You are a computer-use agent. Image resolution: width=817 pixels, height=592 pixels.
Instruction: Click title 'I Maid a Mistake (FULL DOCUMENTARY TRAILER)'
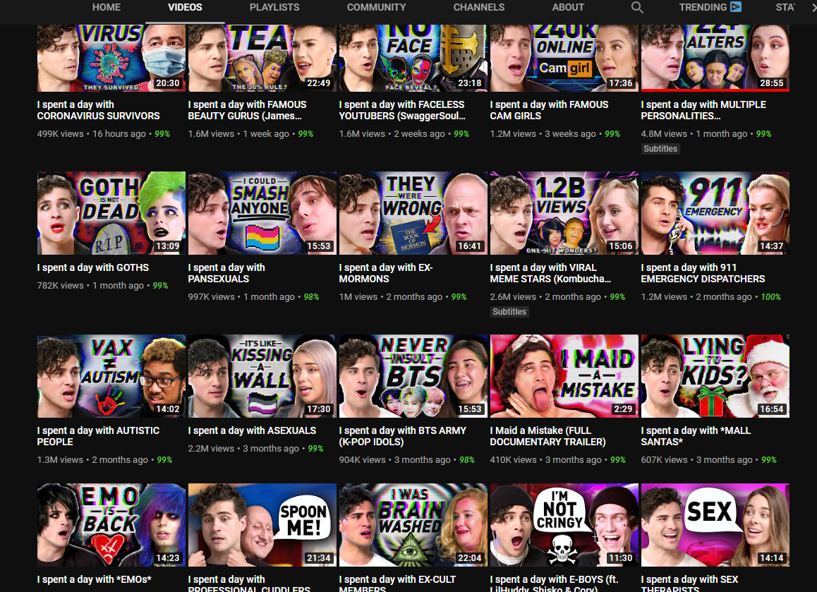(547, 436)
